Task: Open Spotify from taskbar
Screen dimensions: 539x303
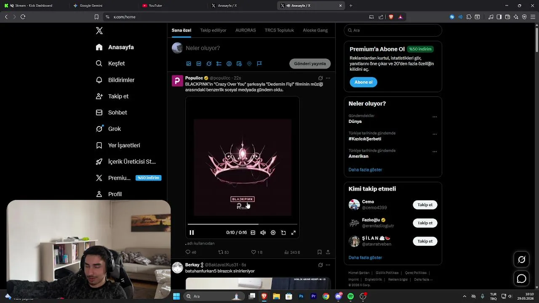Action: point(350,296)
